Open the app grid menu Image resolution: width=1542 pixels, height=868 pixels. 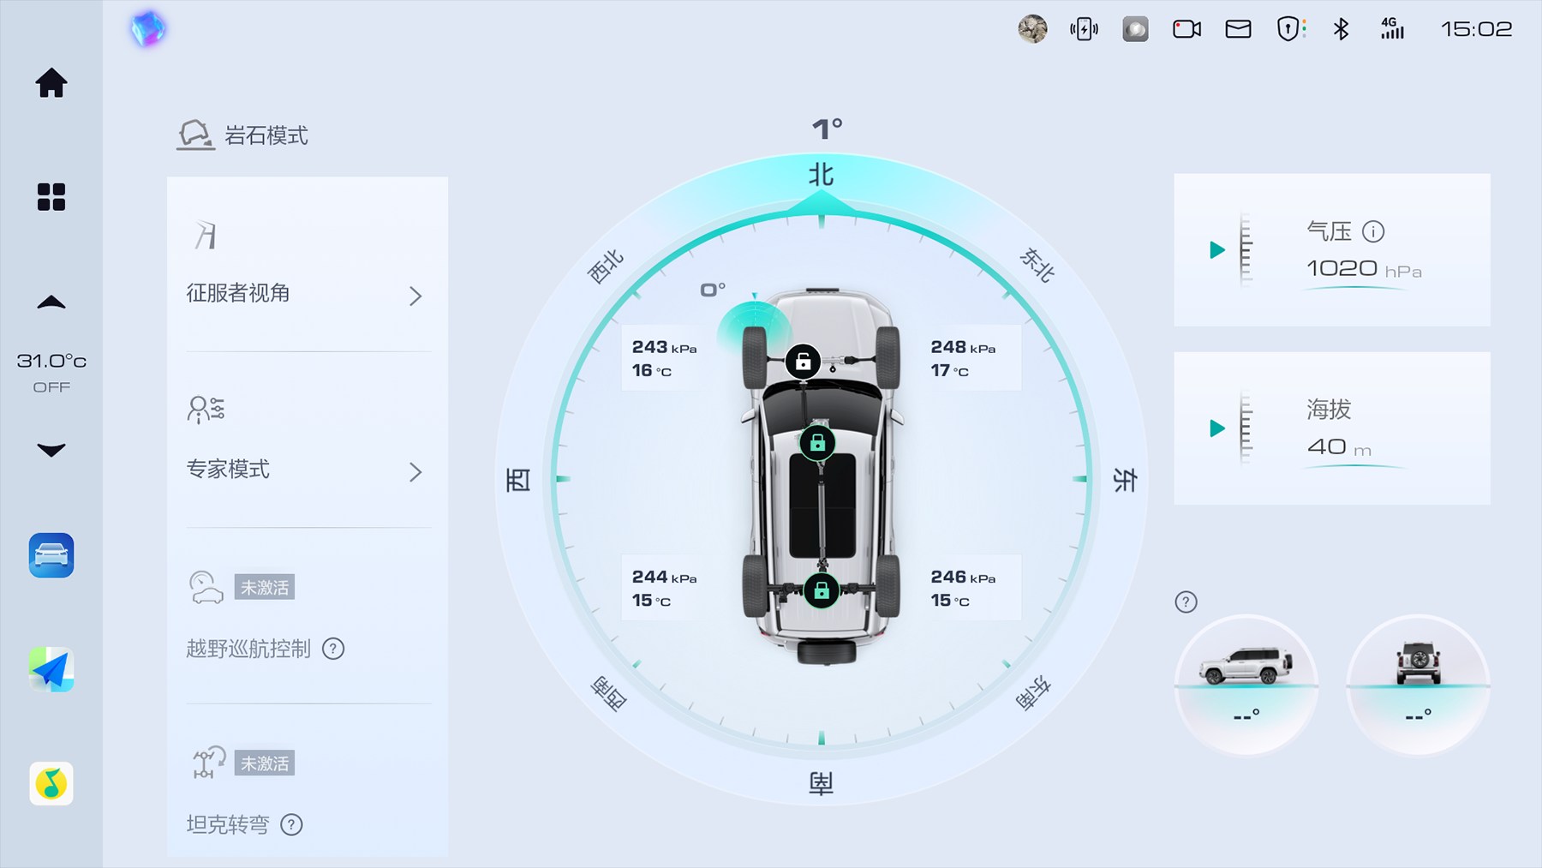pos(51,197)
